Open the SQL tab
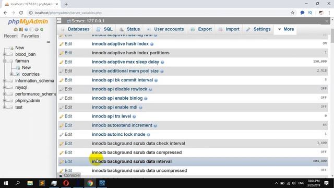 tap(104, 29)
